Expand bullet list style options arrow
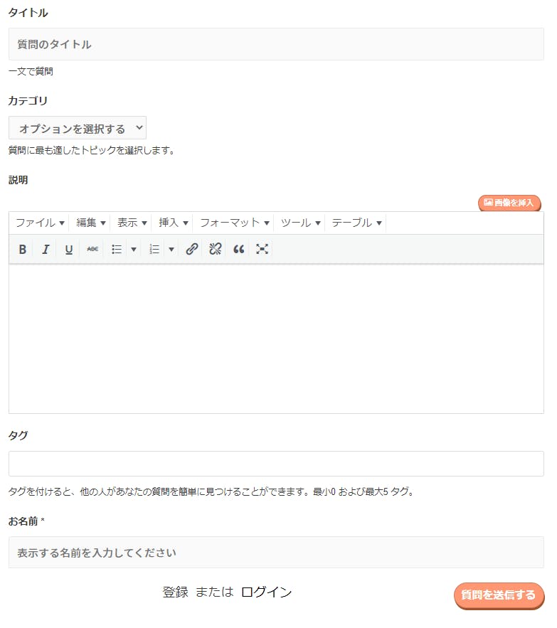Viewport: 557px width, 628px height. pyautogui.click(x=134, y=250)
